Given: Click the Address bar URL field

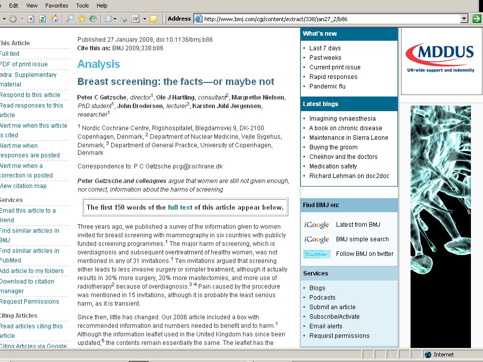Looking at the screenshot, I should [332, 19].
